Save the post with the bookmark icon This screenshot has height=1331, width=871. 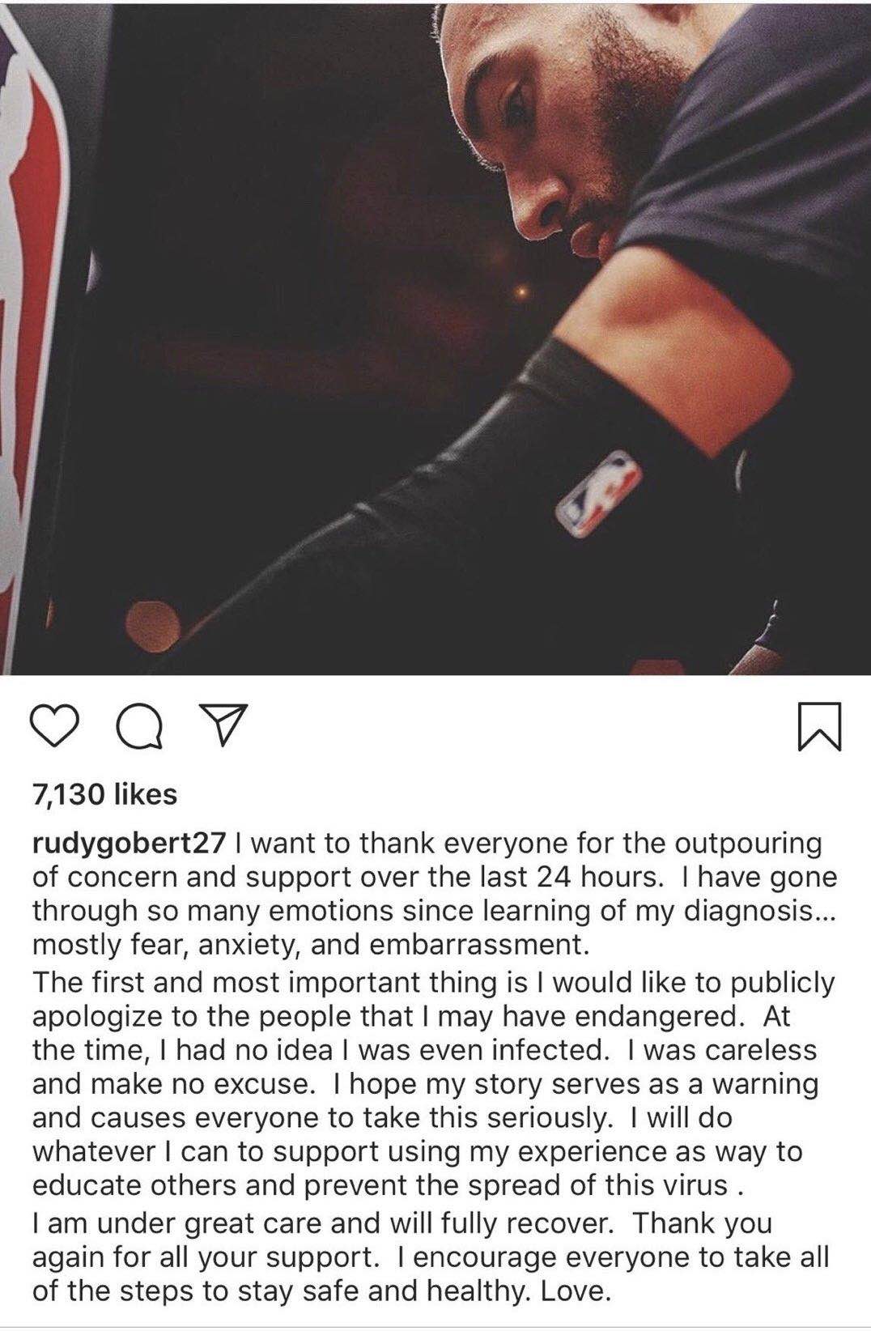point(820,726)
